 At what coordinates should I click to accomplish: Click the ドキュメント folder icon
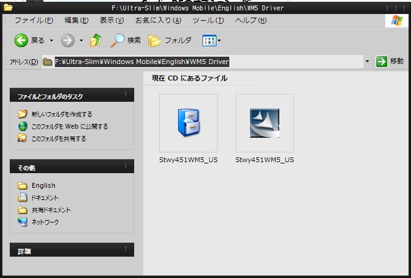(23, 198)
